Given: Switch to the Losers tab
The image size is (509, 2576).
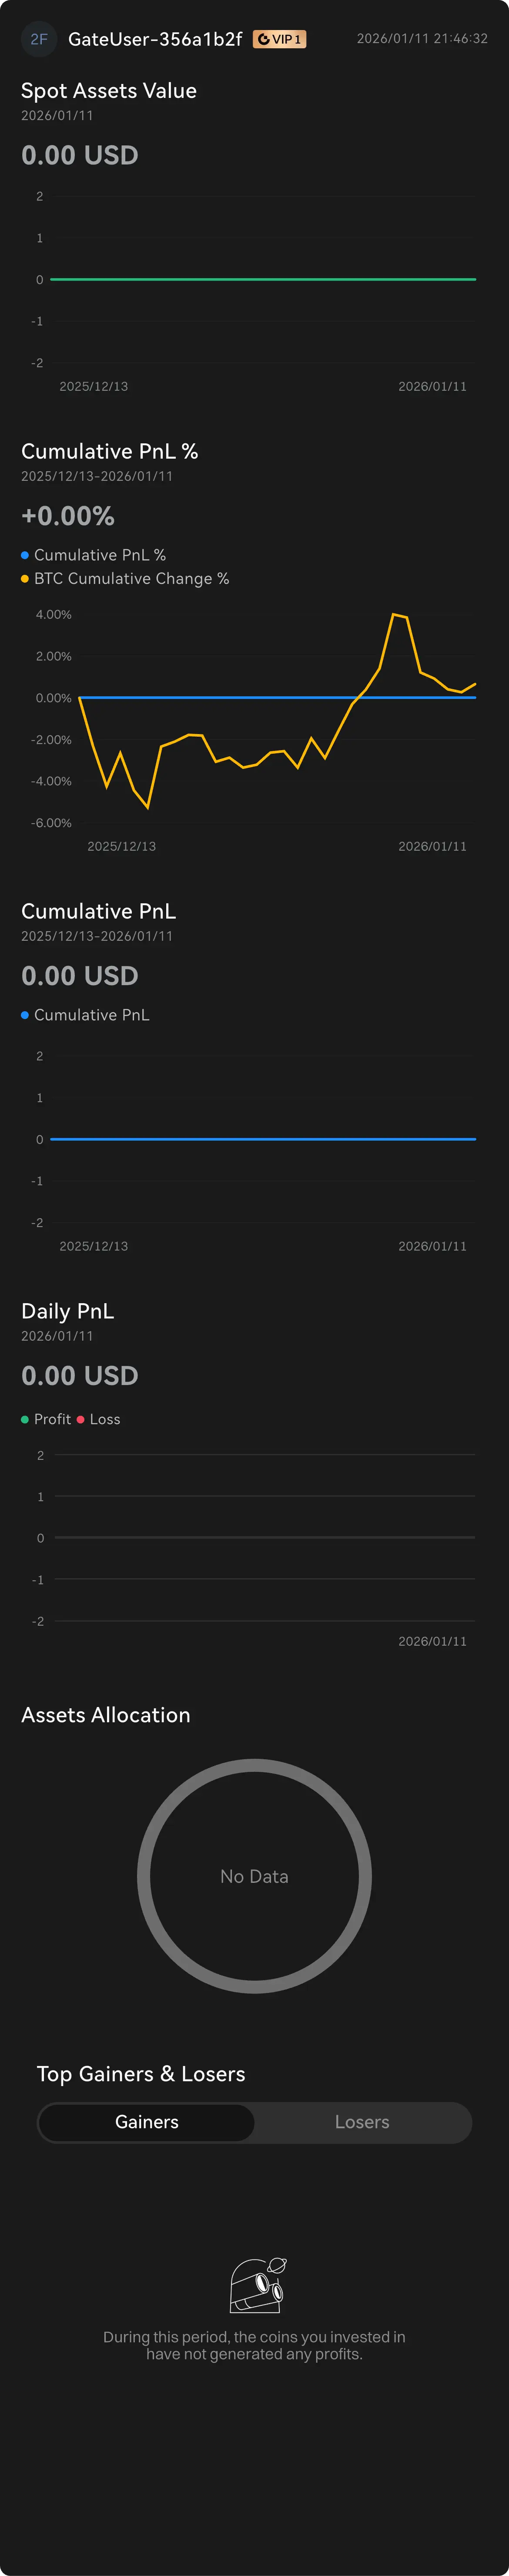Looking at the screenshot, I should click(362, 2122).
